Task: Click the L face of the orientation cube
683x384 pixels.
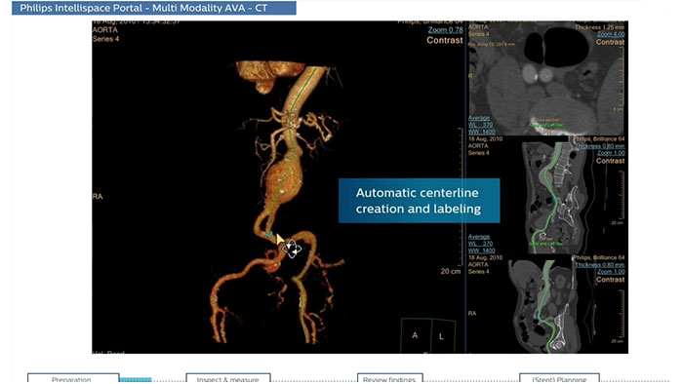Action: (442, 336)
